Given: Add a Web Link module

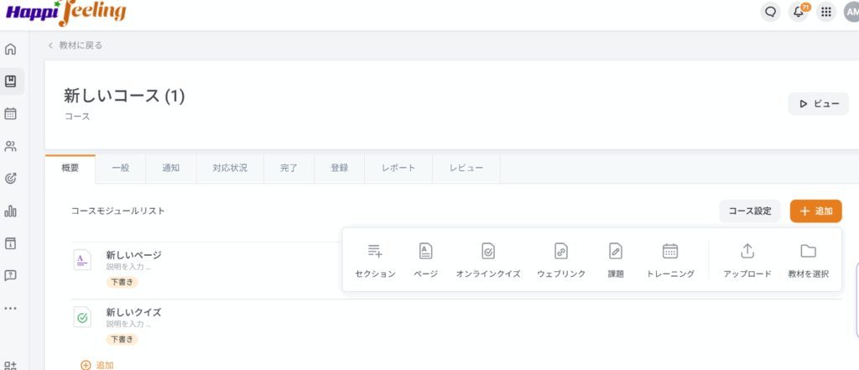Looking at the screenshot, I should coord(560,252).
